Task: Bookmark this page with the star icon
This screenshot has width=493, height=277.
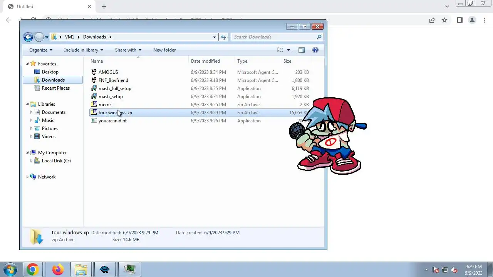Action: [x=444, y=20]
